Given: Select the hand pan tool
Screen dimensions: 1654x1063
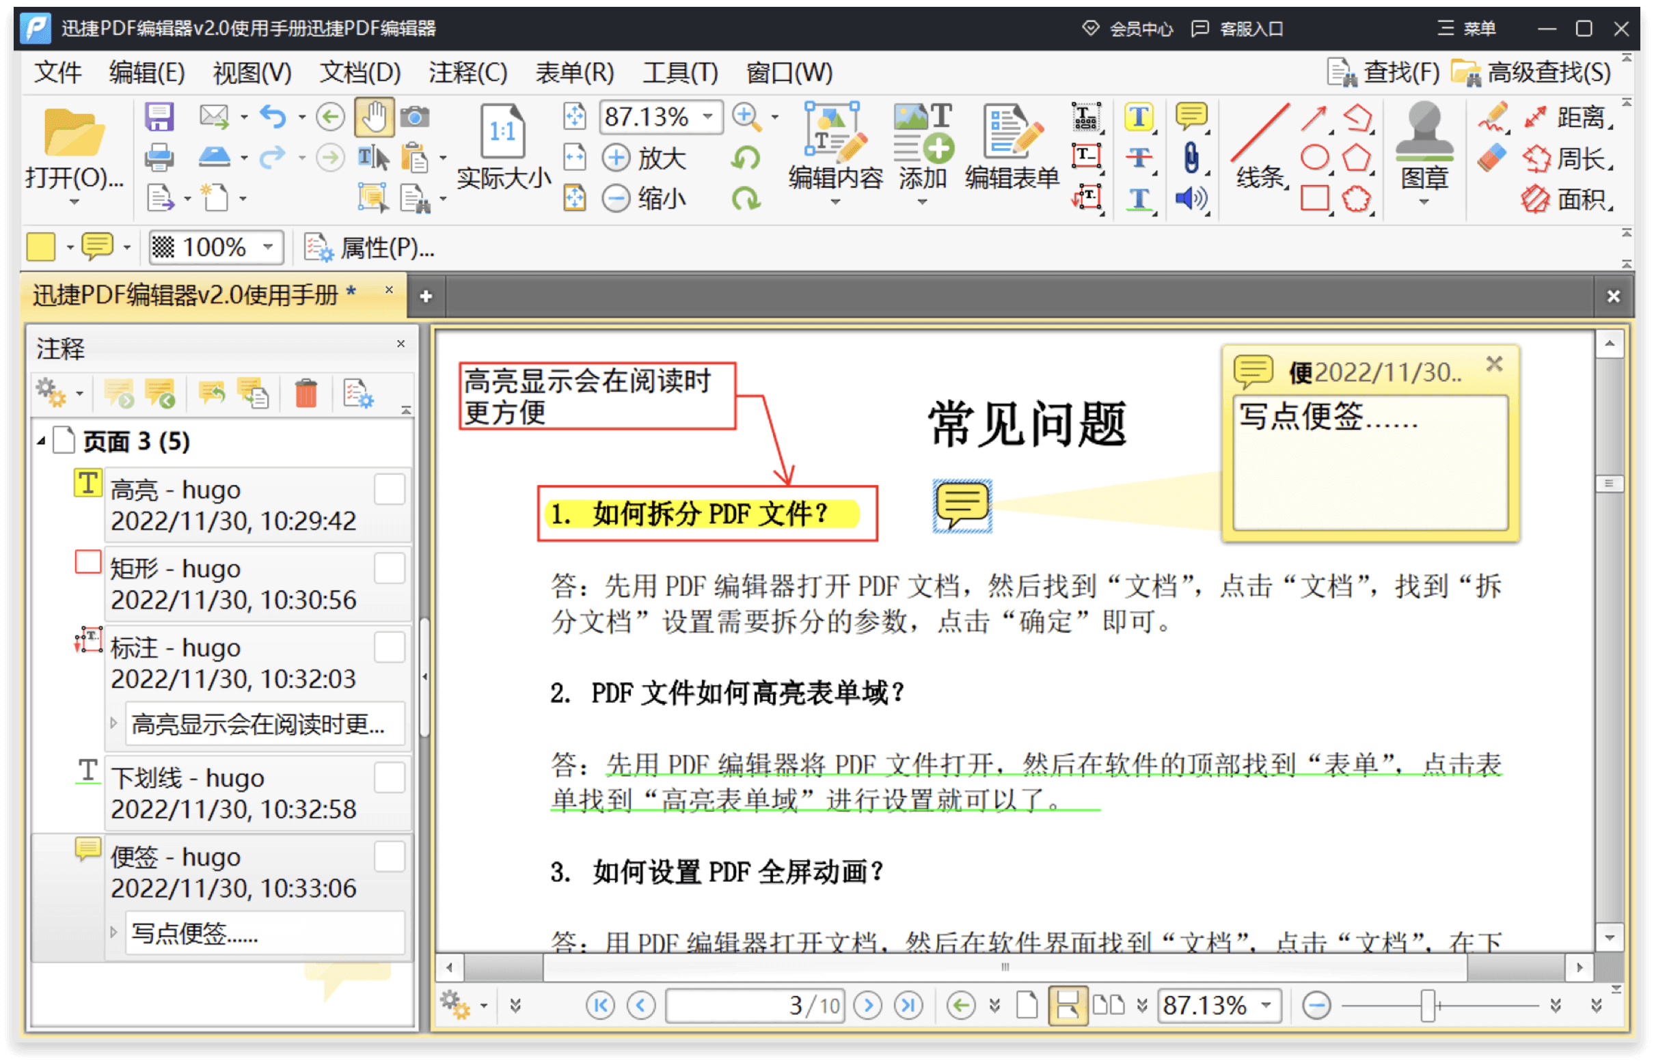Looking at the screenshot, I should (374, 118).
